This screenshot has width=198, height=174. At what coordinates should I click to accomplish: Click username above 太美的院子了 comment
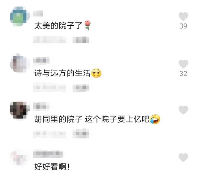pos(38,14)
